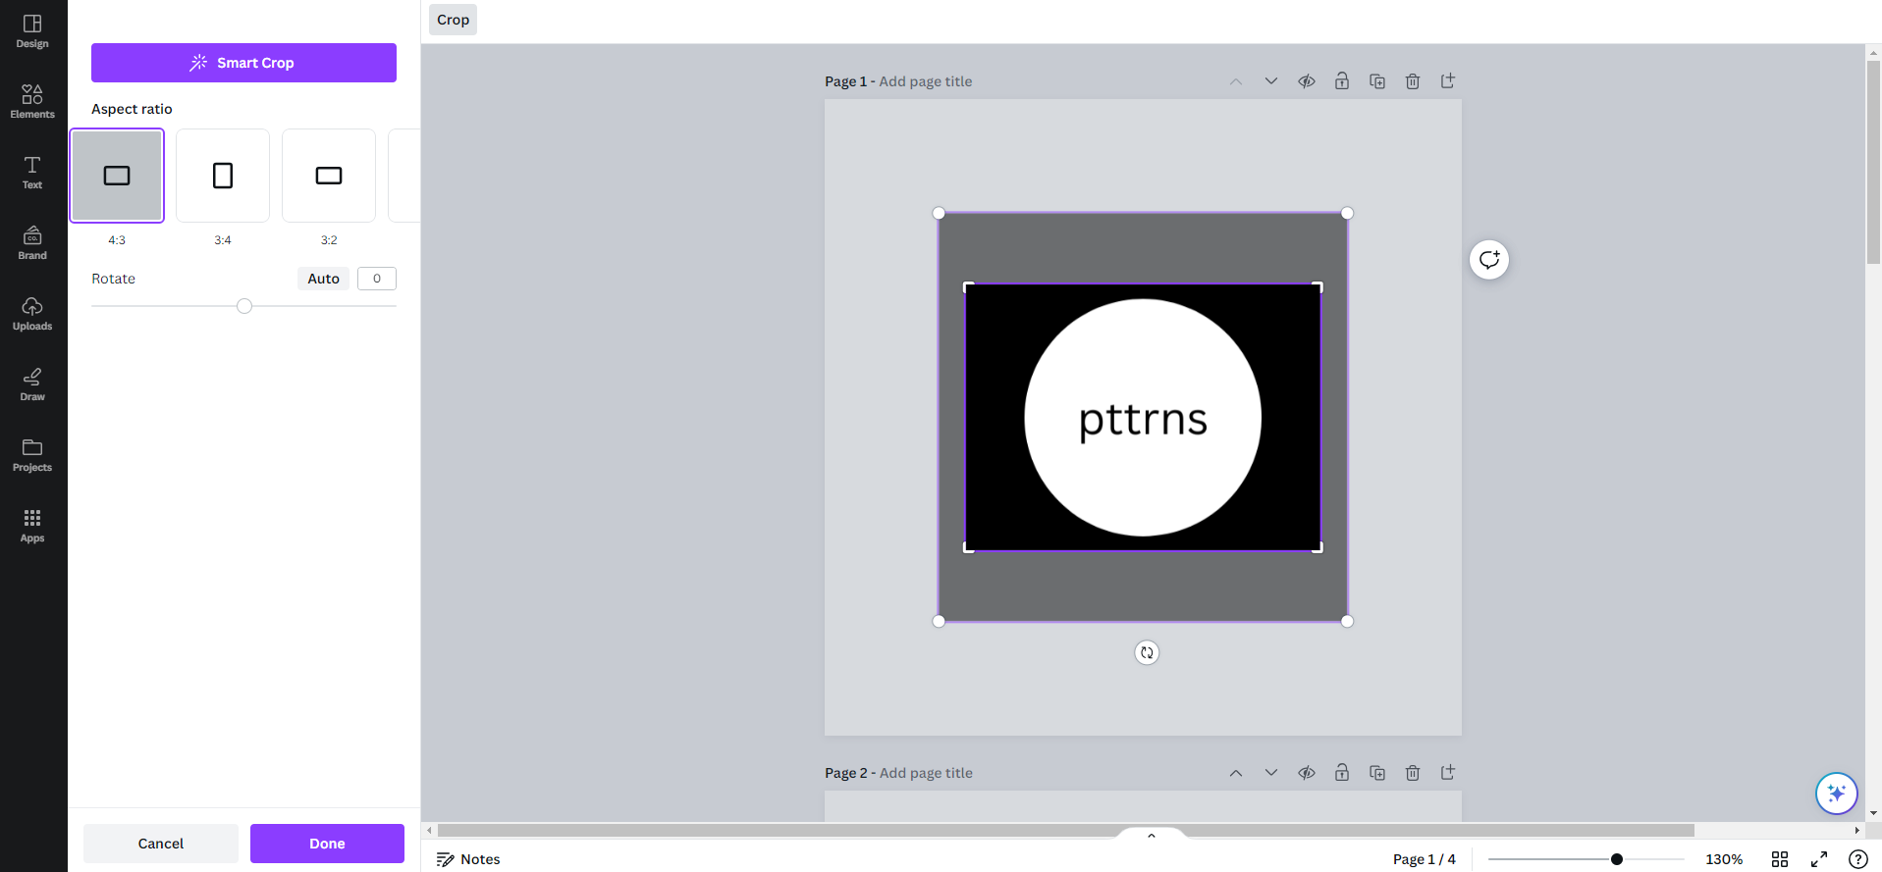The image size is (1882, 872).
Task: Open Notes at the bottom bar
Action: click(x=468, y=859)
